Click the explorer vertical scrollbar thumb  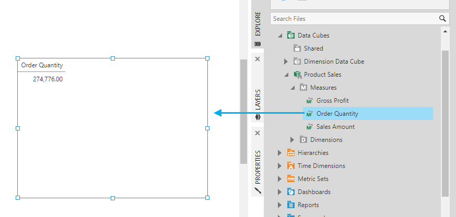(445, 123)
